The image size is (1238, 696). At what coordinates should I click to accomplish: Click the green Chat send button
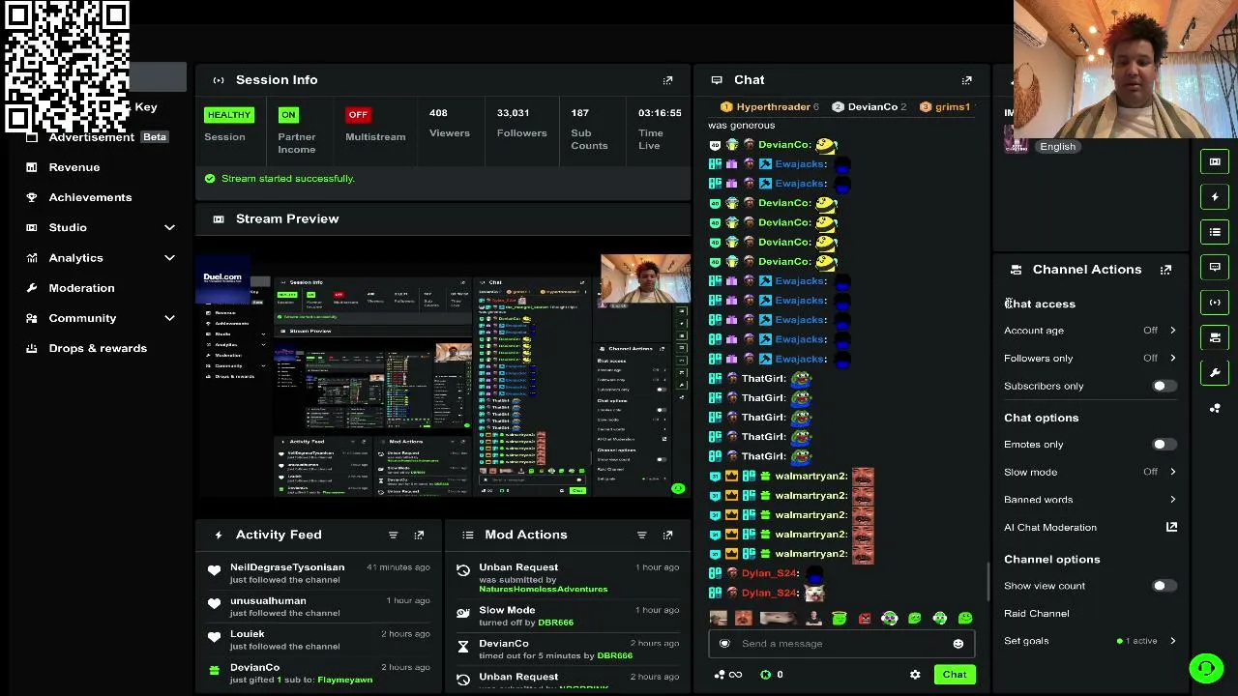(955, 675)
